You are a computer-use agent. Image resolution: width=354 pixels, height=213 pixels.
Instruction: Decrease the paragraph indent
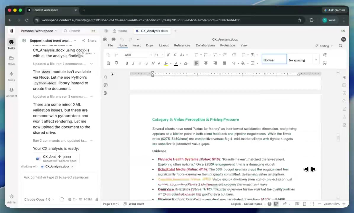click(224, 55)
